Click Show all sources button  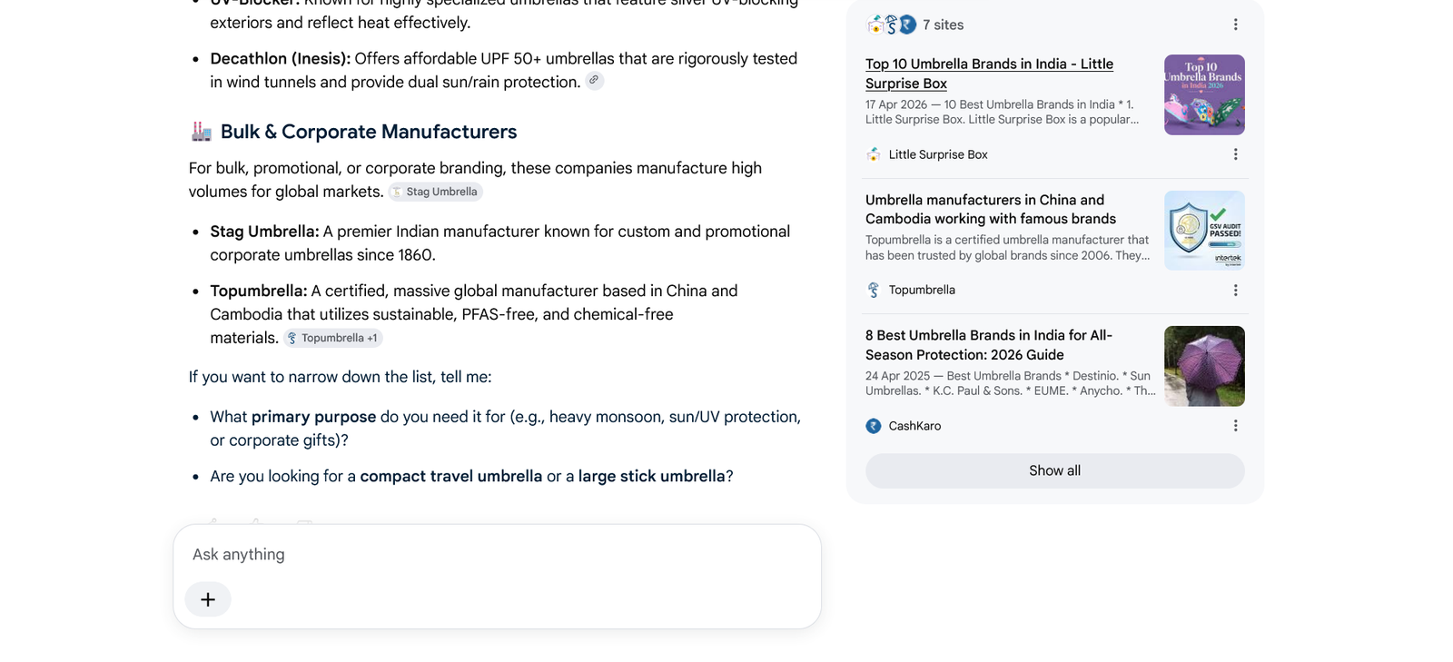point(1054,470)
